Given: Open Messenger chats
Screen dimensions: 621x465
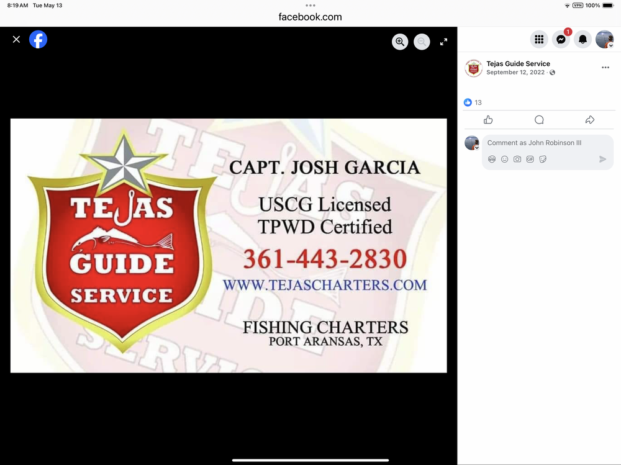Looking at the screenshot, I should coord(561,40).
